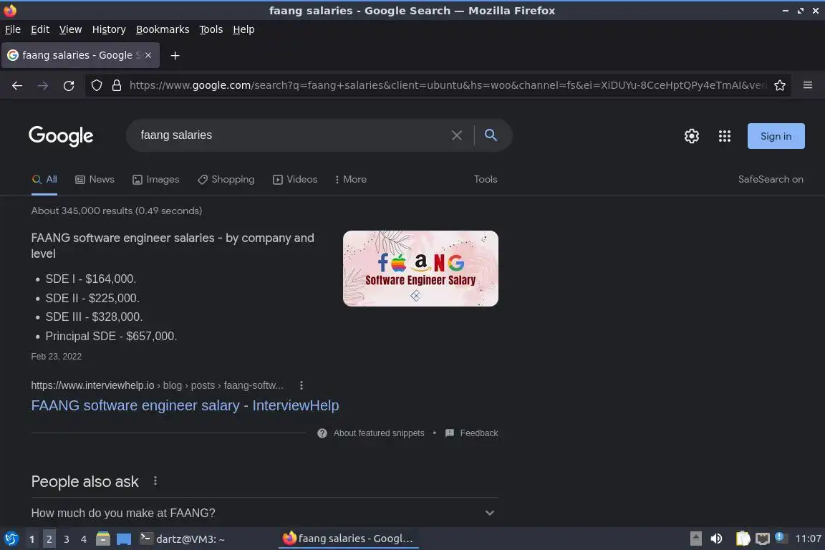Click the Sign in button
This screenshot has height=550, width=825.
[776, 136]
